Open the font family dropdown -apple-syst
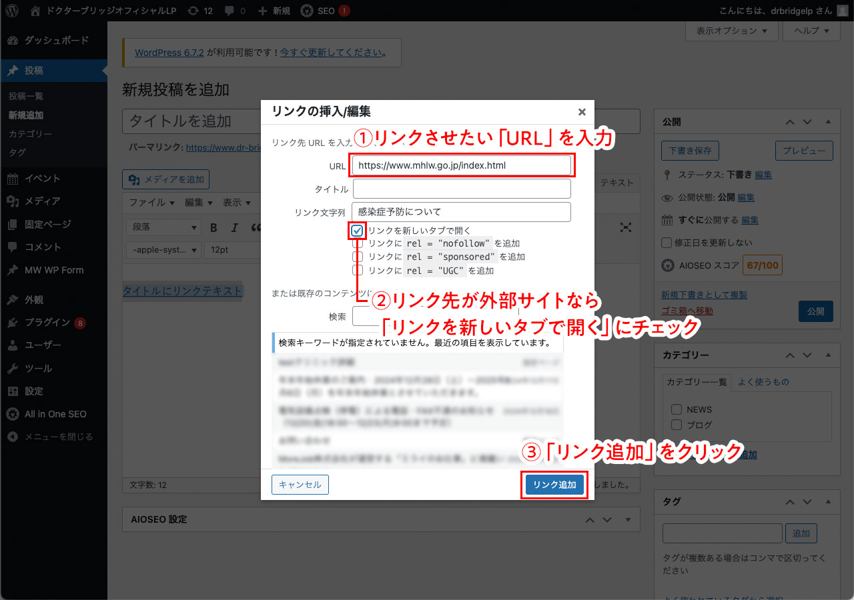 coord(163,249)
